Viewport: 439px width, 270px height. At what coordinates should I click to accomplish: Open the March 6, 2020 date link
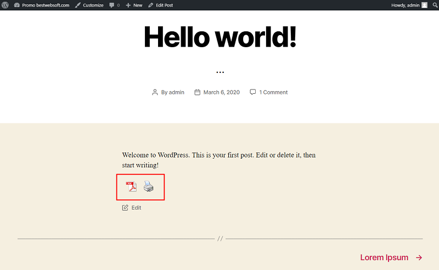coord(222,92)
